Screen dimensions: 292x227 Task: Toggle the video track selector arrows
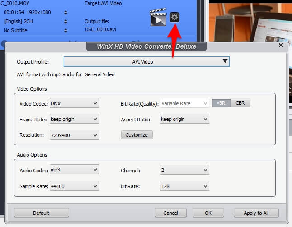[66, 13]
